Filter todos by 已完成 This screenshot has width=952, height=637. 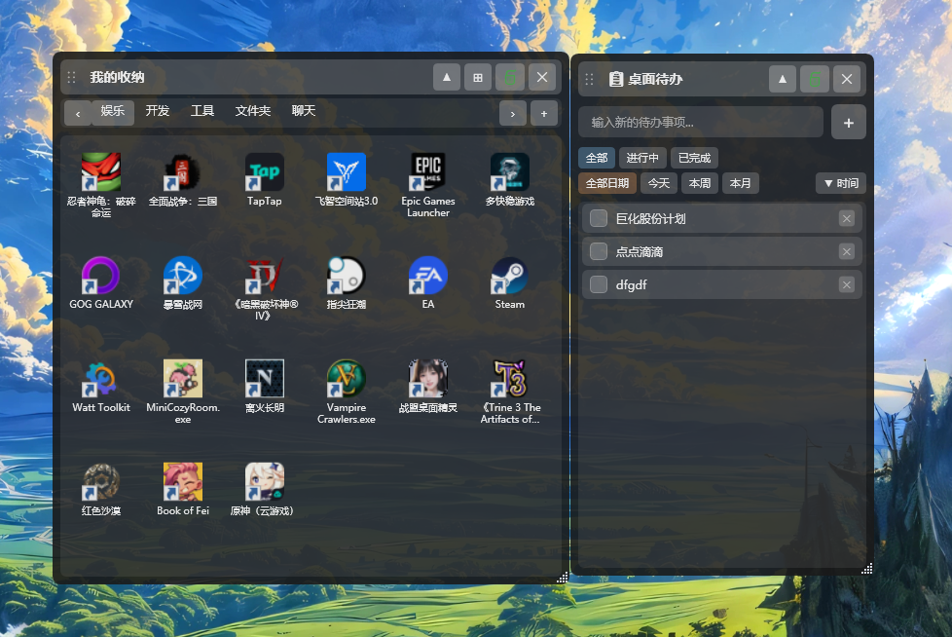click(x=695, y=158)
